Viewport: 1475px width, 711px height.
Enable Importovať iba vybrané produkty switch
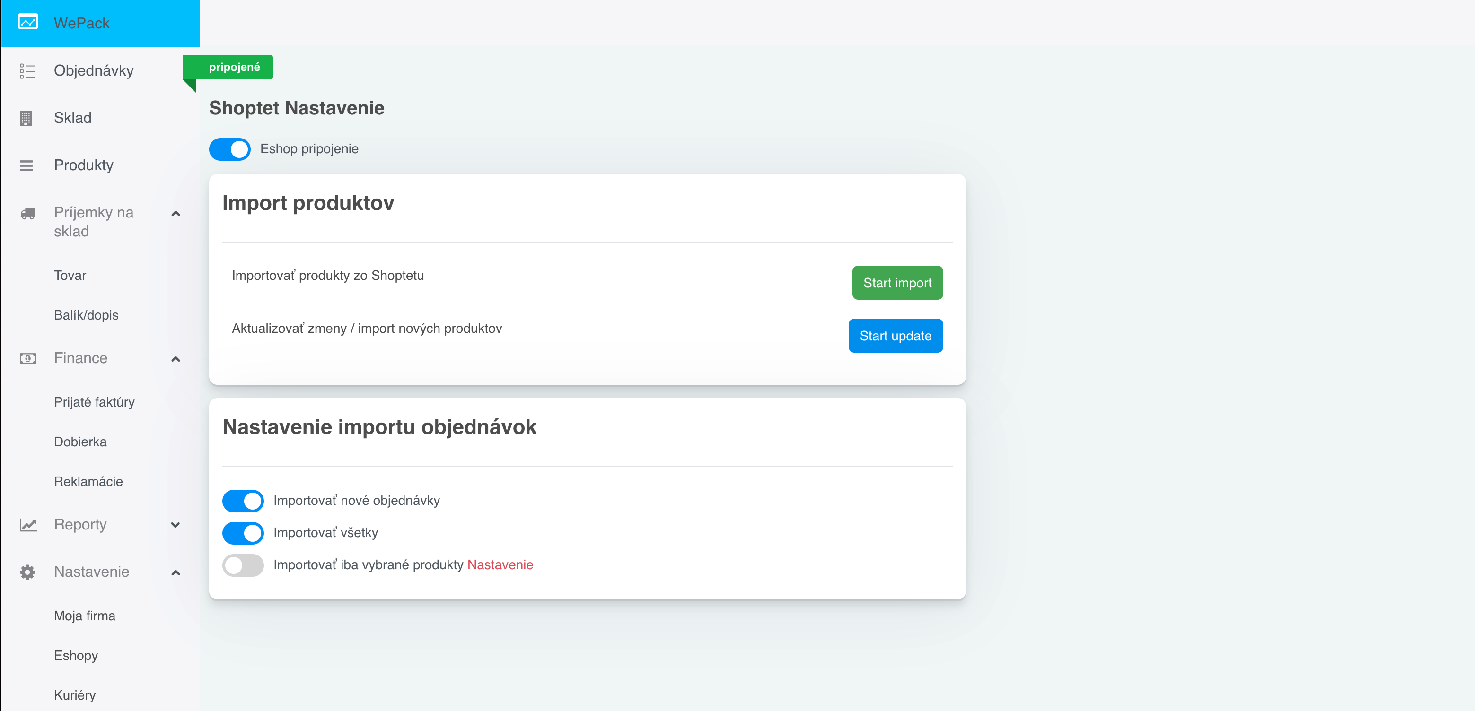[x=243, y=565]
